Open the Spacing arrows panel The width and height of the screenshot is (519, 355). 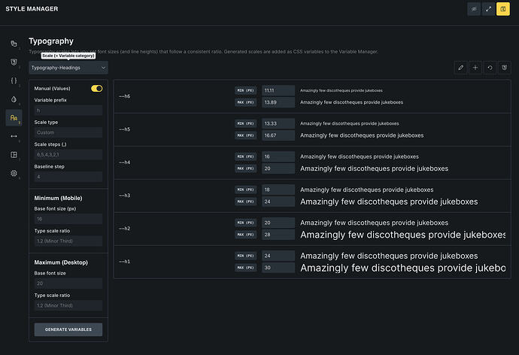14,136
